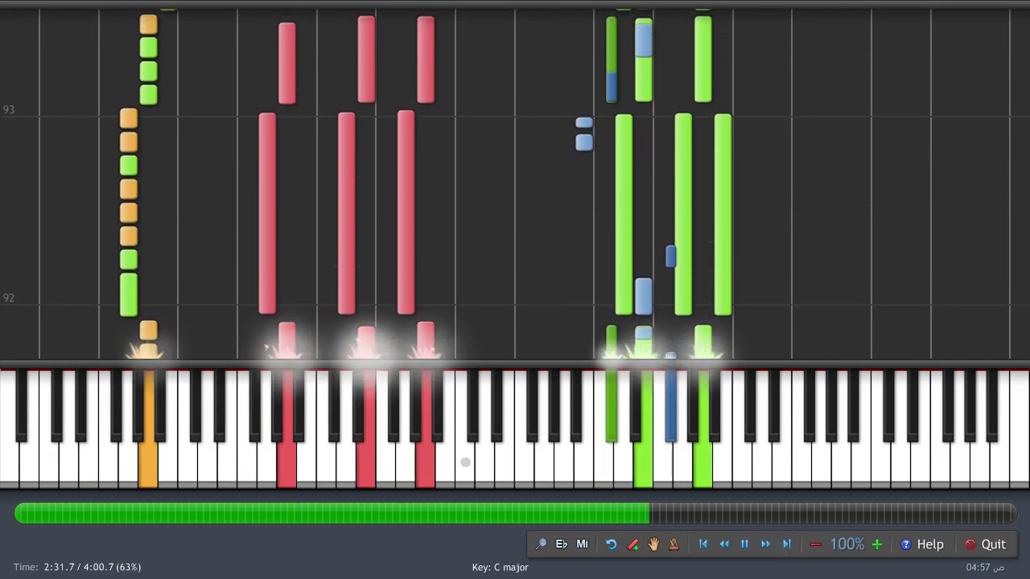Open hand settings with the hand icon
Image resolution: width=1030 pixels, height=579 pixels.
(653, 544)
